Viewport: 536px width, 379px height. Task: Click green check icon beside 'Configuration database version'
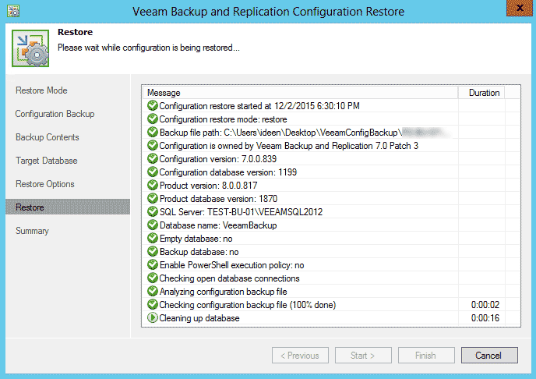152,172
